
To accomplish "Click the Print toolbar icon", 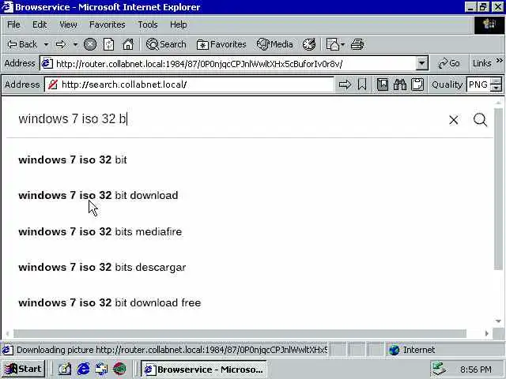I will point(357,44).
